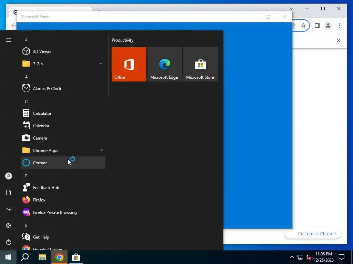Screen dimensions: 353x264
Task: Open network status tray icon
Action: pos(300,257)
